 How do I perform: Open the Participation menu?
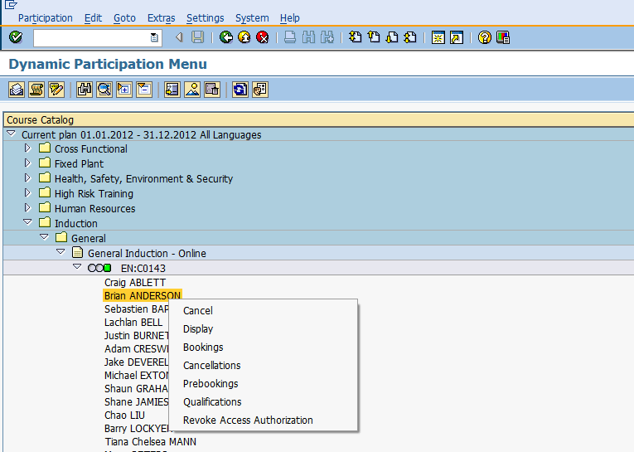click(x=46, y=18)
